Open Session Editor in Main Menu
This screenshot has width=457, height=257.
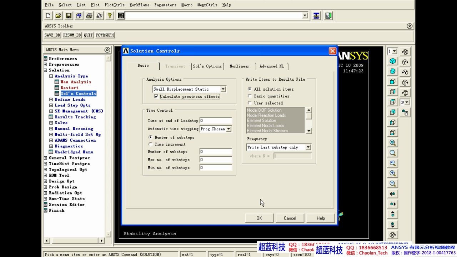click(x=66, y=205)
